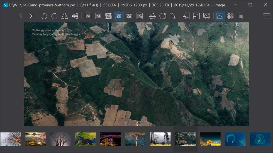
Task: Toggle the lock zoom ratio mode
Action: [139, 16]
